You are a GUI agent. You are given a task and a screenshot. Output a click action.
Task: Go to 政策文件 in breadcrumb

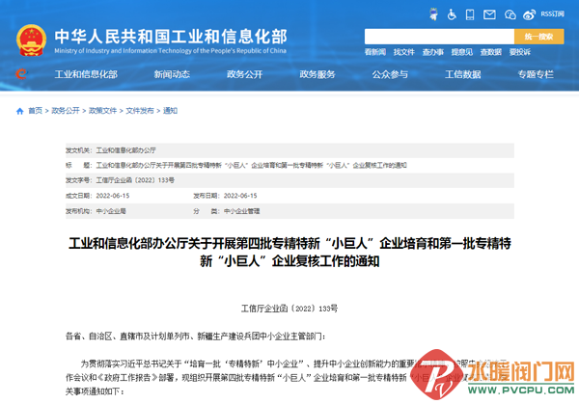pos(102,111)
